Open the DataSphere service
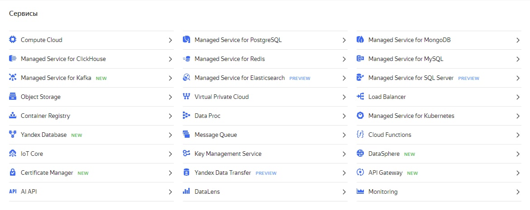 point(439,154)
